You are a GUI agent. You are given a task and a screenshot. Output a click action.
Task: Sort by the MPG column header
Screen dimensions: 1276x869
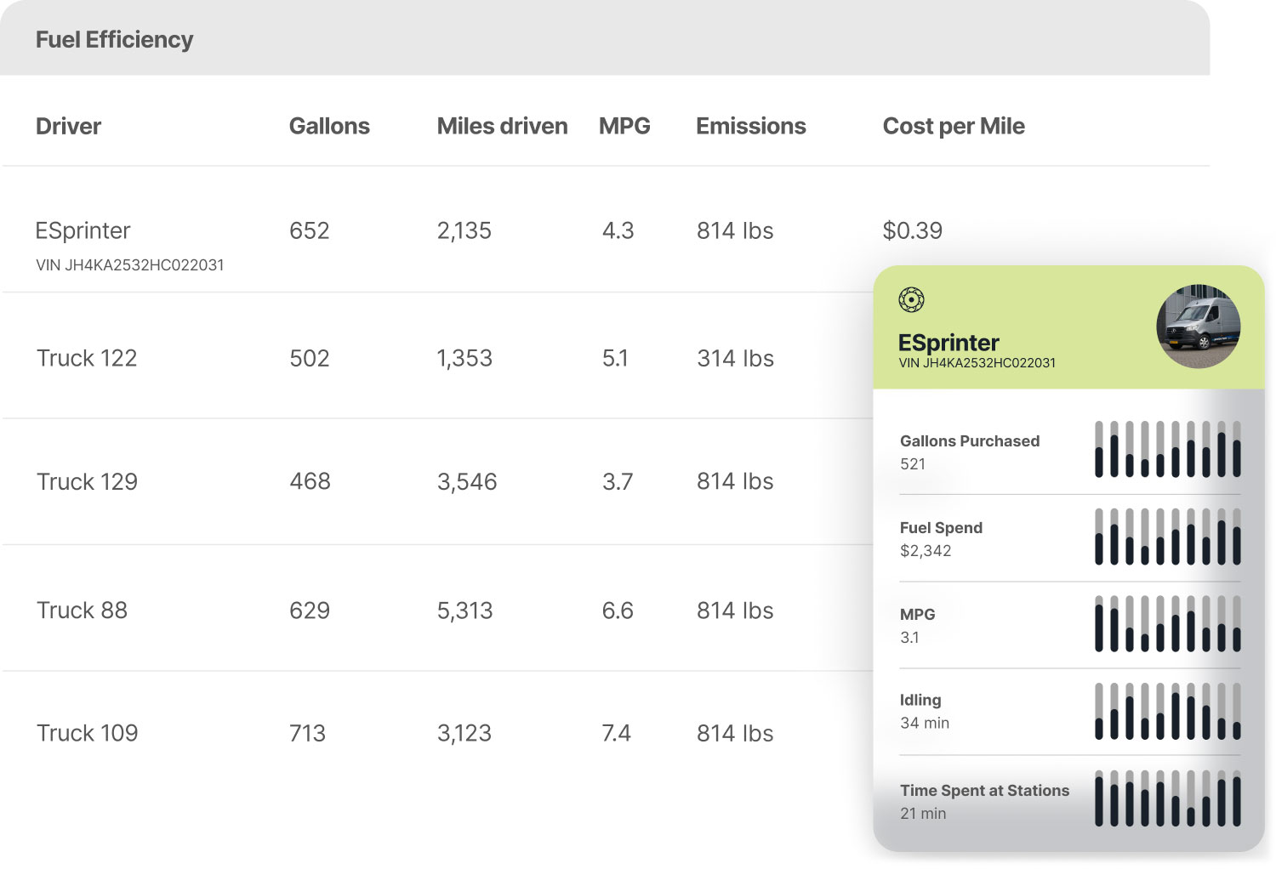click(x=624, y=126)
